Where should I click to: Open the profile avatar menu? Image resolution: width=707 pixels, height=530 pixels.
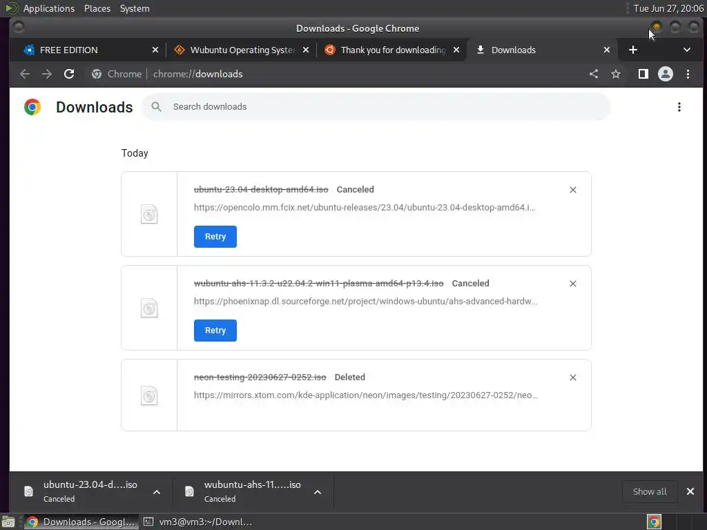(666, 74)
